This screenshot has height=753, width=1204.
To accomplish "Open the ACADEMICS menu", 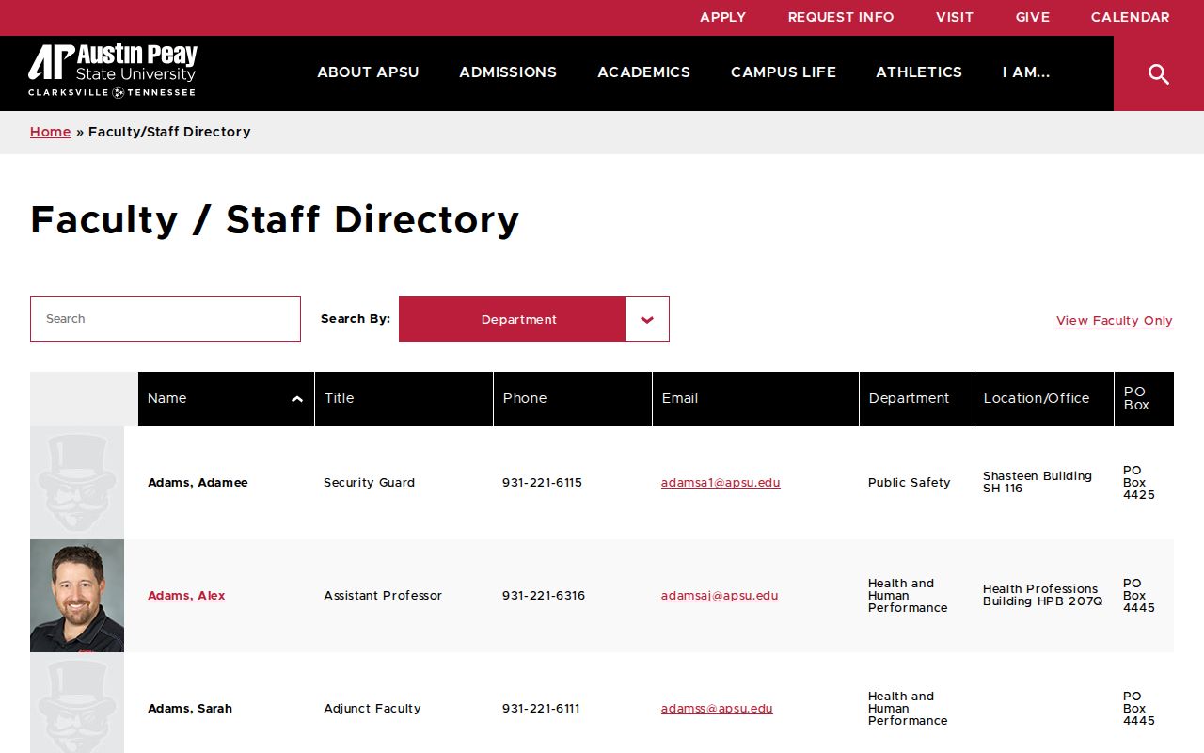I will (643, 72).
